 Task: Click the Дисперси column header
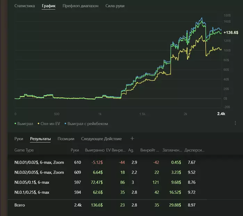click(x=194, y=151)
